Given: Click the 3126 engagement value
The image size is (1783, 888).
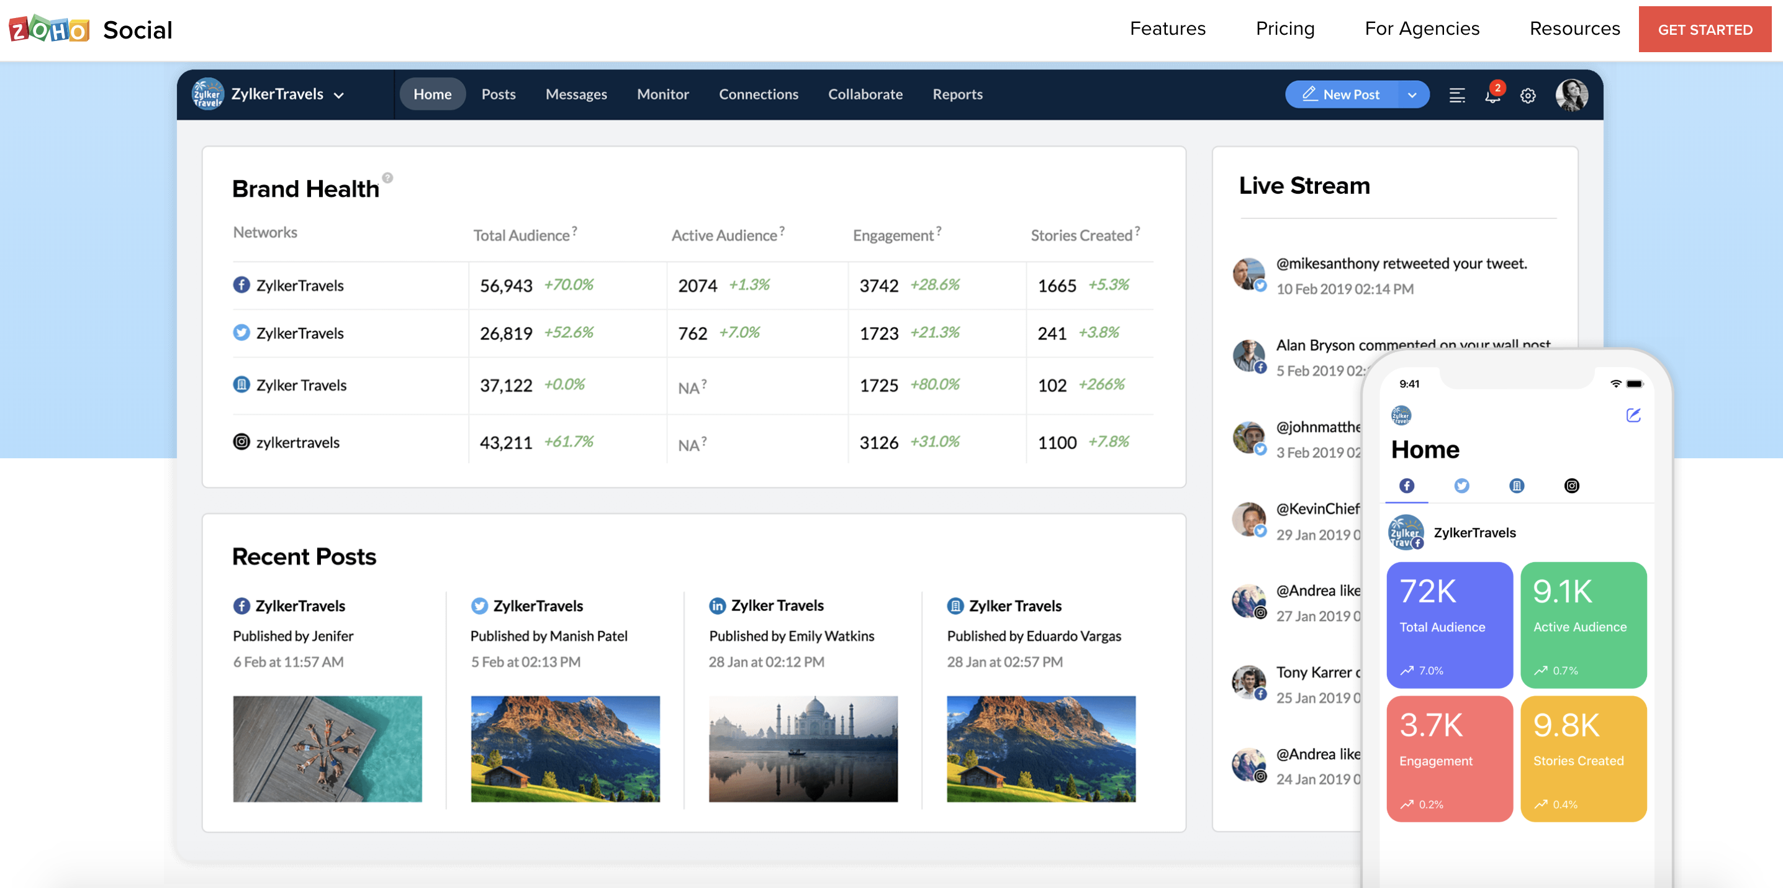Looking at the screenshot, I should (x=878, y=442).
